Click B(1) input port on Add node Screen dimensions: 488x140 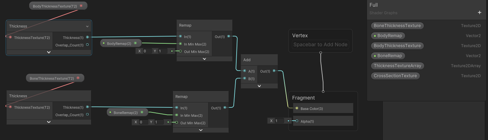[245, 78]
